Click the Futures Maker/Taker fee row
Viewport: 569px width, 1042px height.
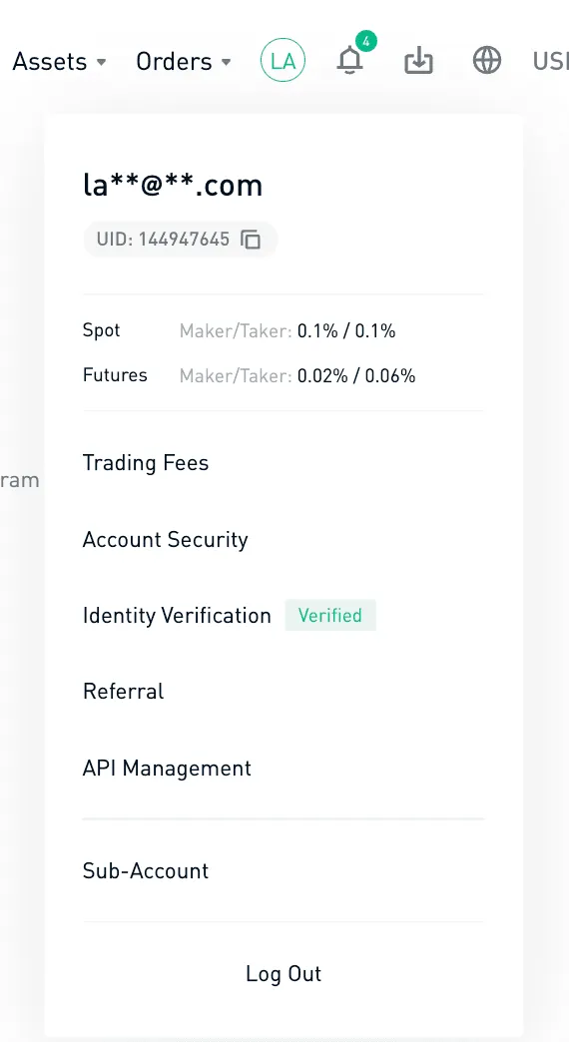pyautogui.click(x=250, y=375)
